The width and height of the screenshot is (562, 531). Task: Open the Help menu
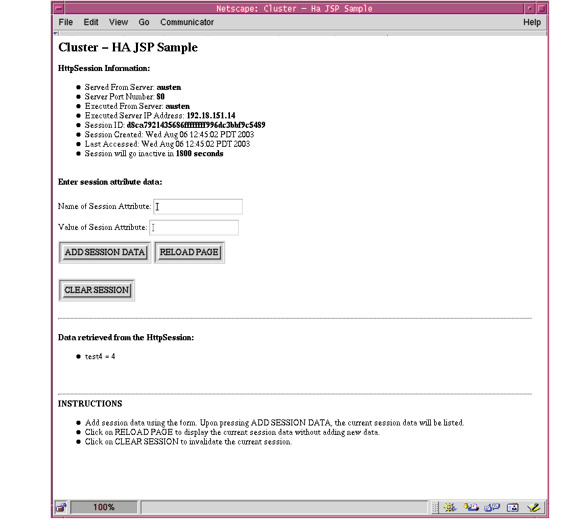coord(532,22)
